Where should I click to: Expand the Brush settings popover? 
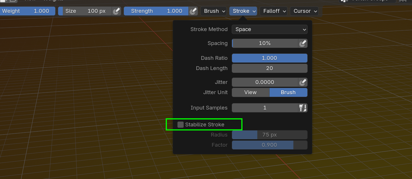pos(214,11)
